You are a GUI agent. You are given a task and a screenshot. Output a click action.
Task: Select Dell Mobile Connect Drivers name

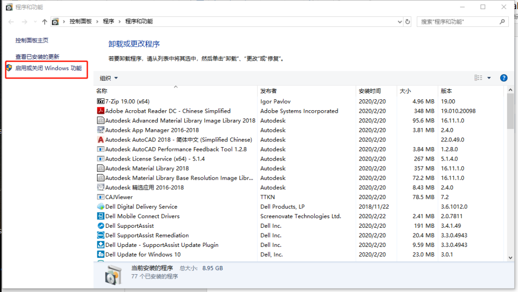142,216
